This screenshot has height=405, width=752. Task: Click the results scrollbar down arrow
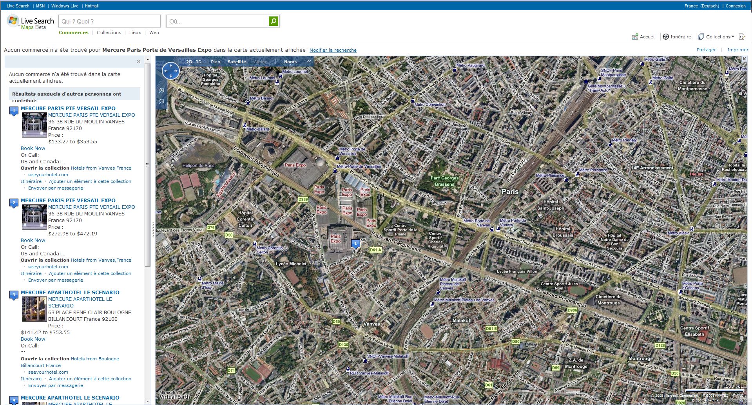(x=148, y=401)
